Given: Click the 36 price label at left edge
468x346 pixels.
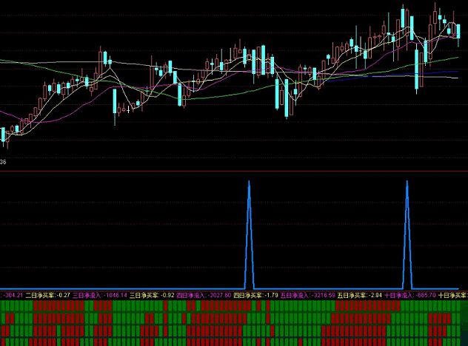Looking at the screenshot, I should (4, 162).
